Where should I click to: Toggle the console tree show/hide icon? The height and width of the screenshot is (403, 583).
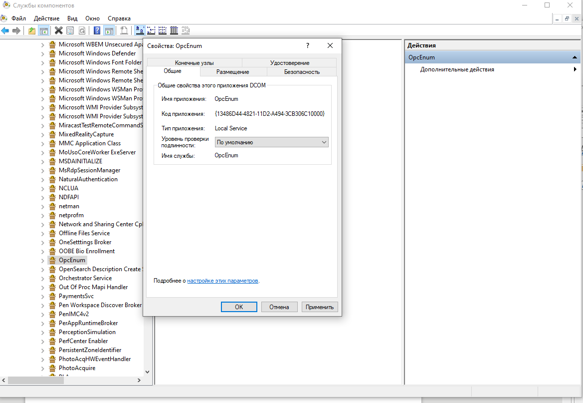(44, 30)
